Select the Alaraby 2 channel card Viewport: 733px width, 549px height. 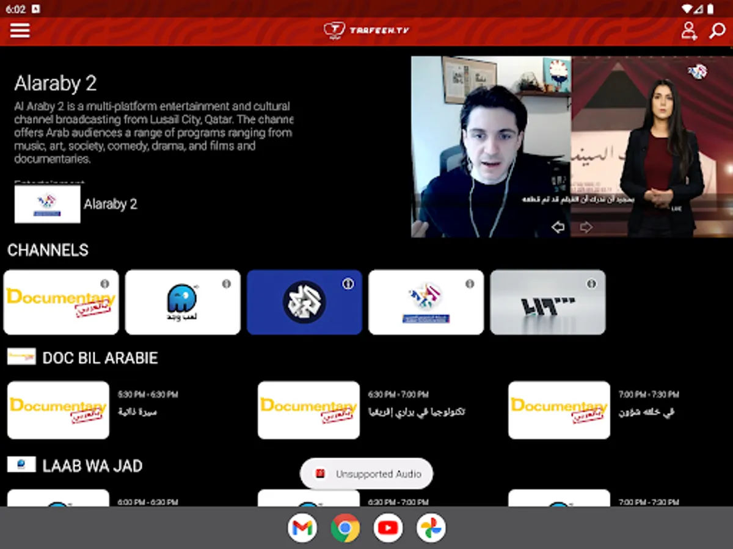pyautogui.click(x=426, y=303)
